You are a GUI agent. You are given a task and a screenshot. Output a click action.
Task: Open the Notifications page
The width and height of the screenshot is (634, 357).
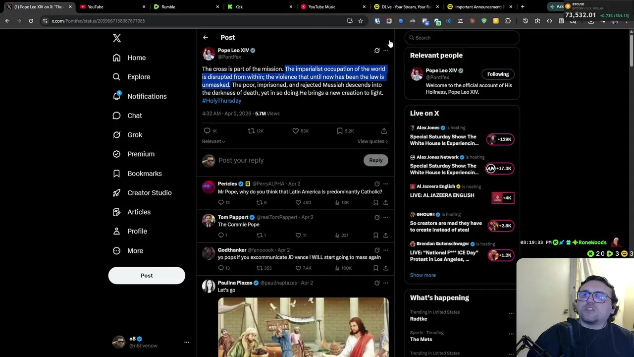click(x=140, y=96)
